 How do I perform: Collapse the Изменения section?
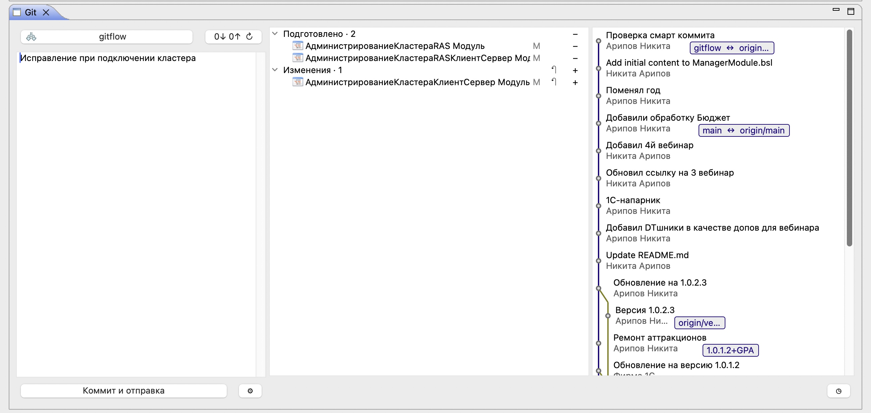pos(275,70)
